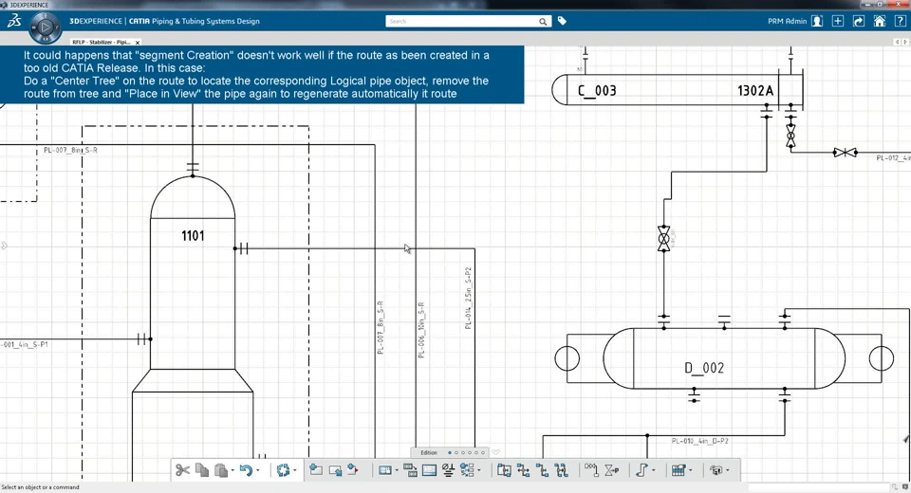
Task: Open the network tree icon dropdown arrow
Action: [478, 470]
